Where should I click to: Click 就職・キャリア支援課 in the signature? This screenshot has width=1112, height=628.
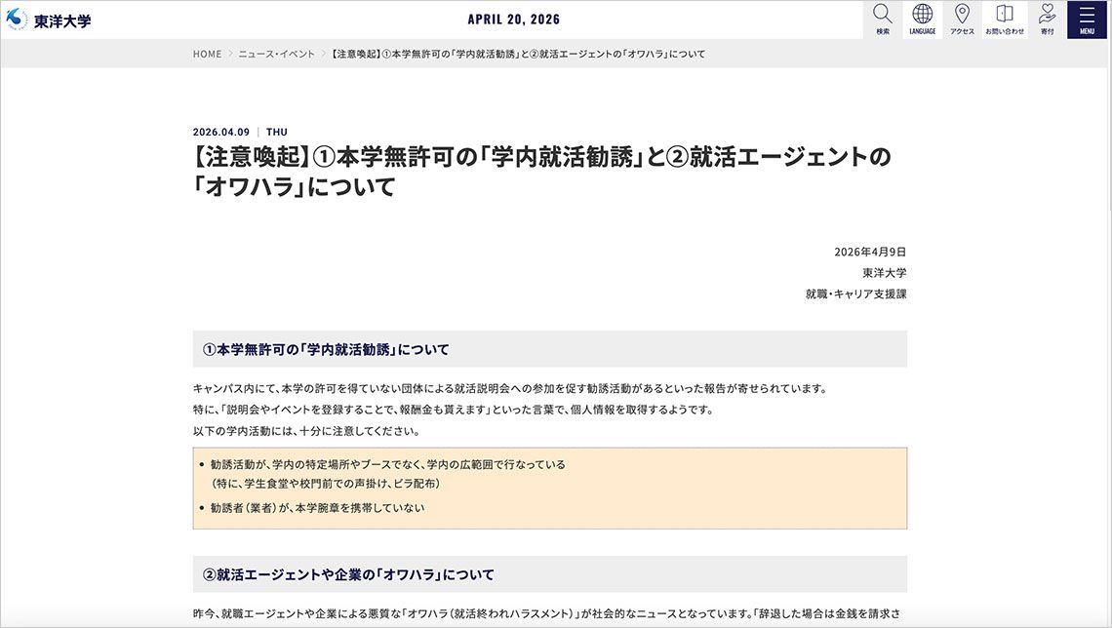click(855, 294)
